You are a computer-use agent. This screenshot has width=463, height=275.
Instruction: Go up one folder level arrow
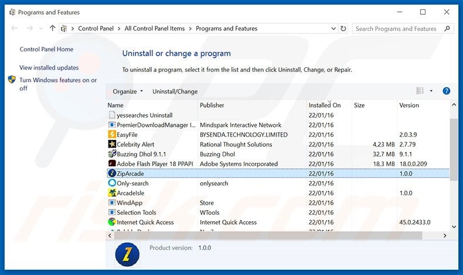(x=52, y=28)
